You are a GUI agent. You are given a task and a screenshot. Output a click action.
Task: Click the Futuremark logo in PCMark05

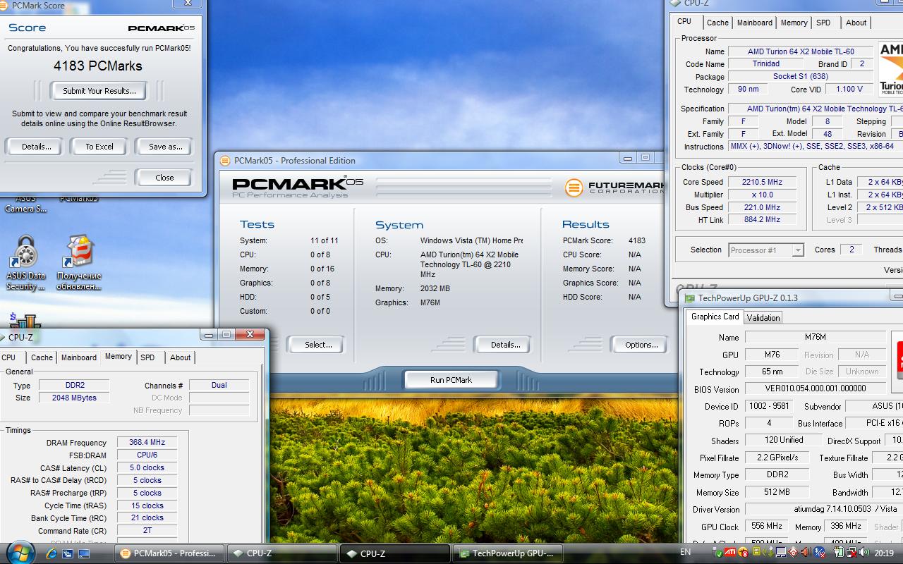click(x=614, y=188)
